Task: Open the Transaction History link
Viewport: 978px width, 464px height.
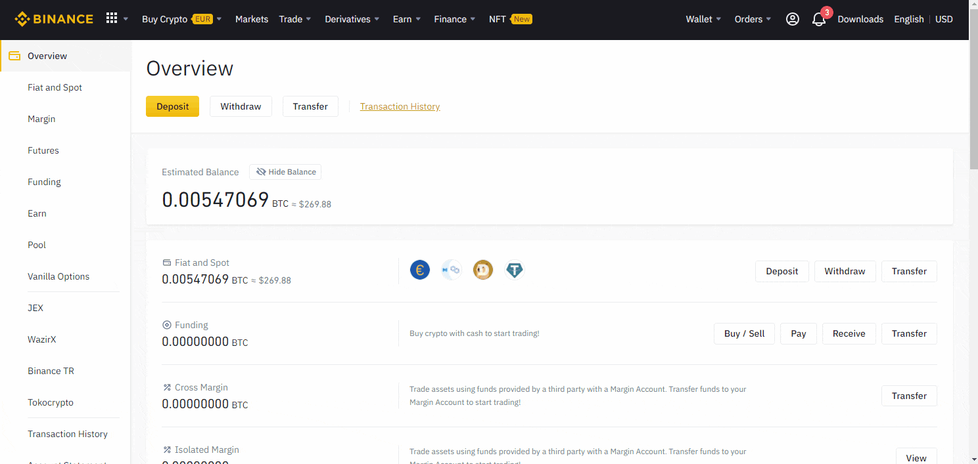Action: click(400, 106)
